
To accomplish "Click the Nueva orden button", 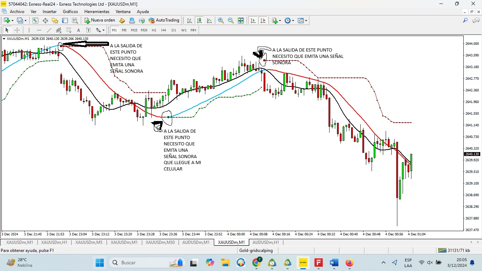I will [x=100, y=20].
